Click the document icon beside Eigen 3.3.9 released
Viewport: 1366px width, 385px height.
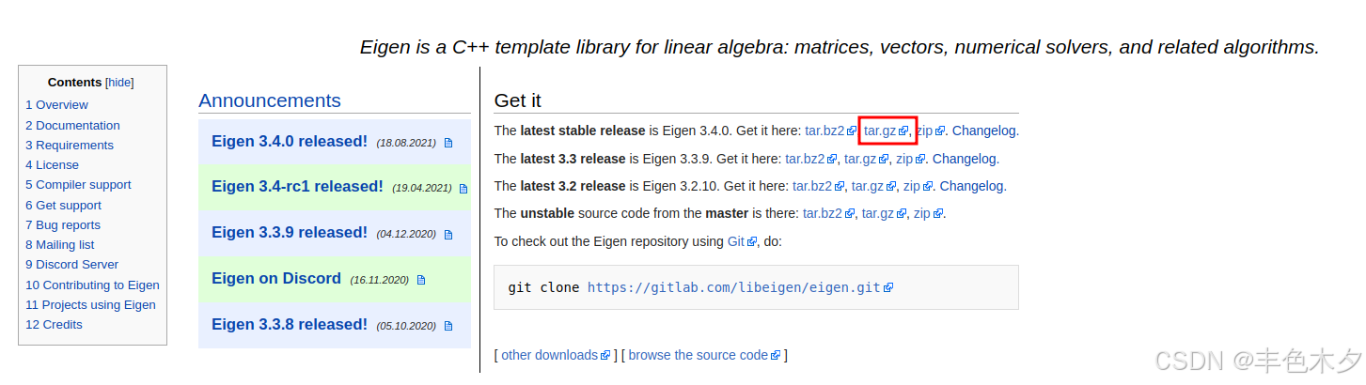pos(448,235)
